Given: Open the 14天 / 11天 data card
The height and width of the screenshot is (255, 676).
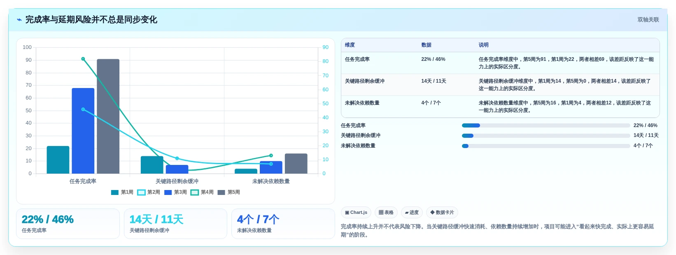Looking at the screenshot, I should tap(175, 224).
